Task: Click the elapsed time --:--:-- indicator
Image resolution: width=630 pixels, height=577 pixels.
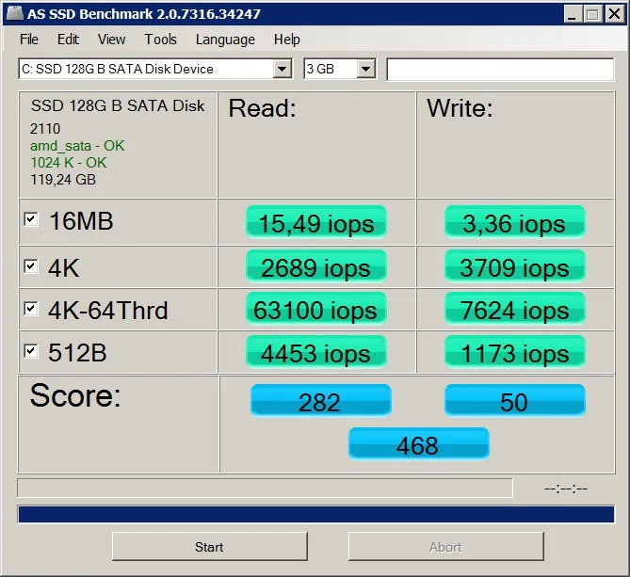Action: click(566, 489)
